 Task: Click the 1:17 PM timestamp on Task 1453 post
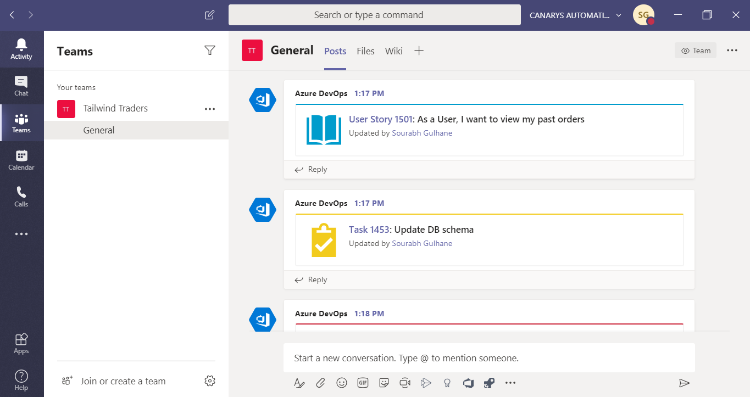tap(369, 203)
